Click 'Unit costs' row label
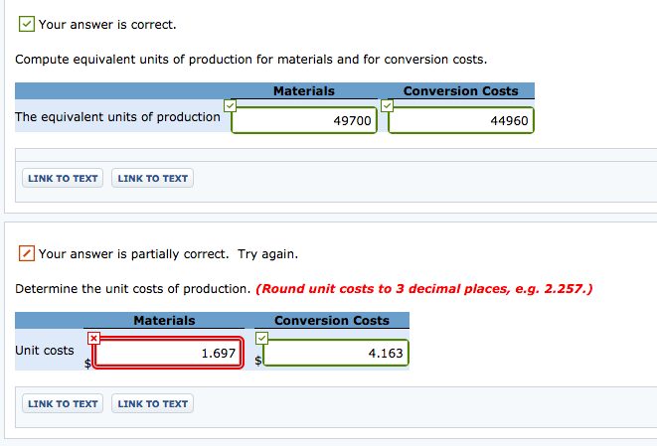 (45, 351)
